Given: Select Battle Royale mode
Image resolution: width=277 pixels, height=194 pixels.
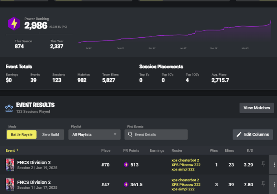Looking at the screenshot, I should (x=22, y=134).
